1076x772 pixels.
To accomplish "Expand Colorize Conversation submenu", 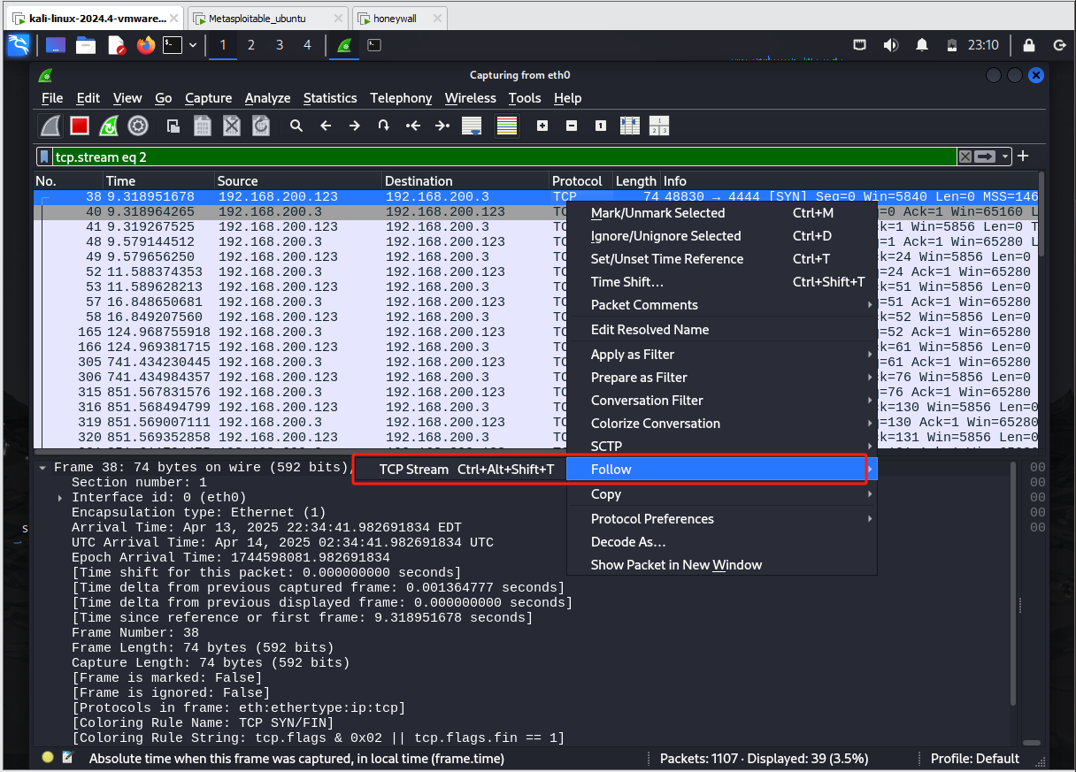I will click(x=721, y=424).
